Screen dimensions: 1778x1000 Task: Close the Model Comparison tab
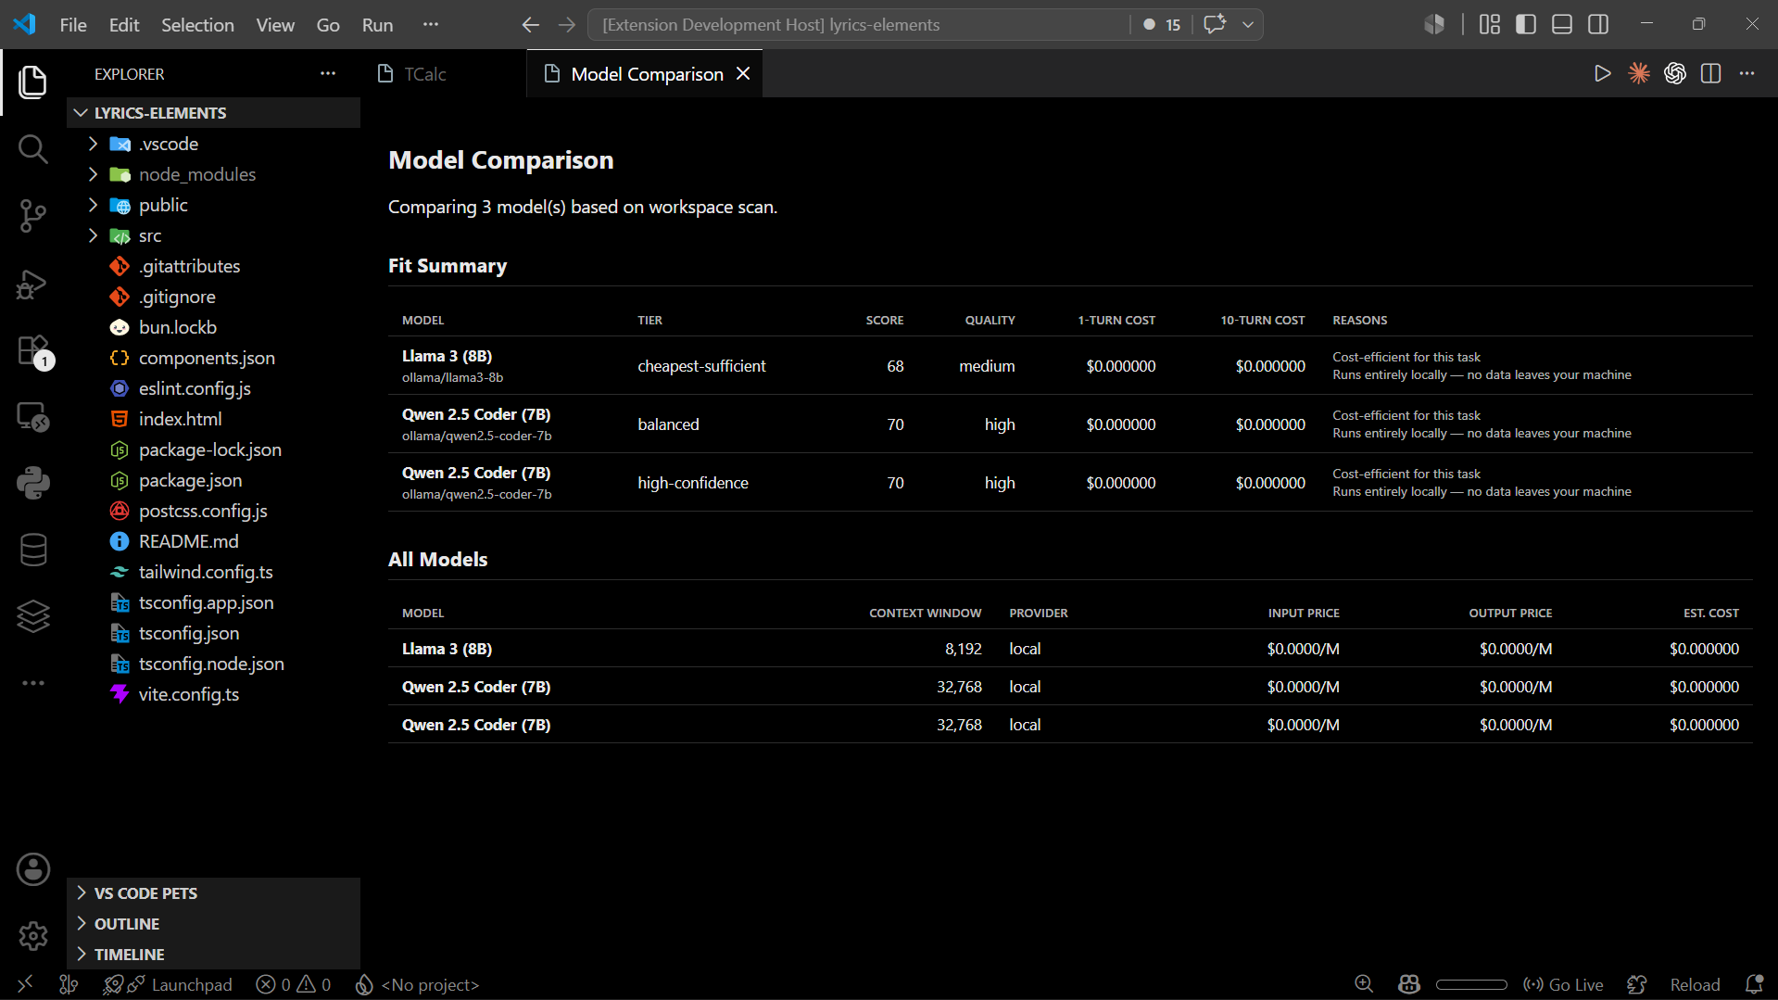(743, 73)
